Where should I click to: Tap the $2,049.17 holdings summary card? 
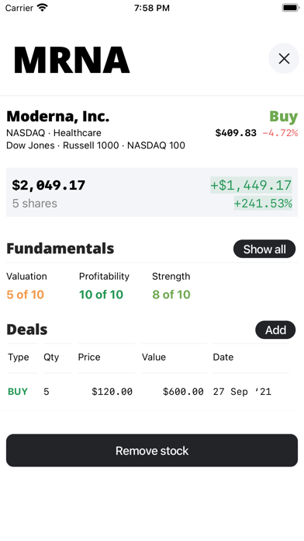point(152,192)
